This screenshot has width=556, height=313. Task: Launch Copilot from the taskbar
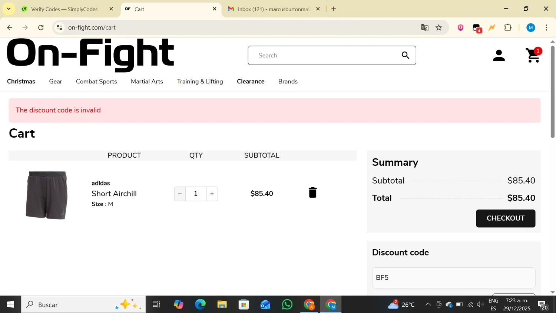(x=178, y=304)
